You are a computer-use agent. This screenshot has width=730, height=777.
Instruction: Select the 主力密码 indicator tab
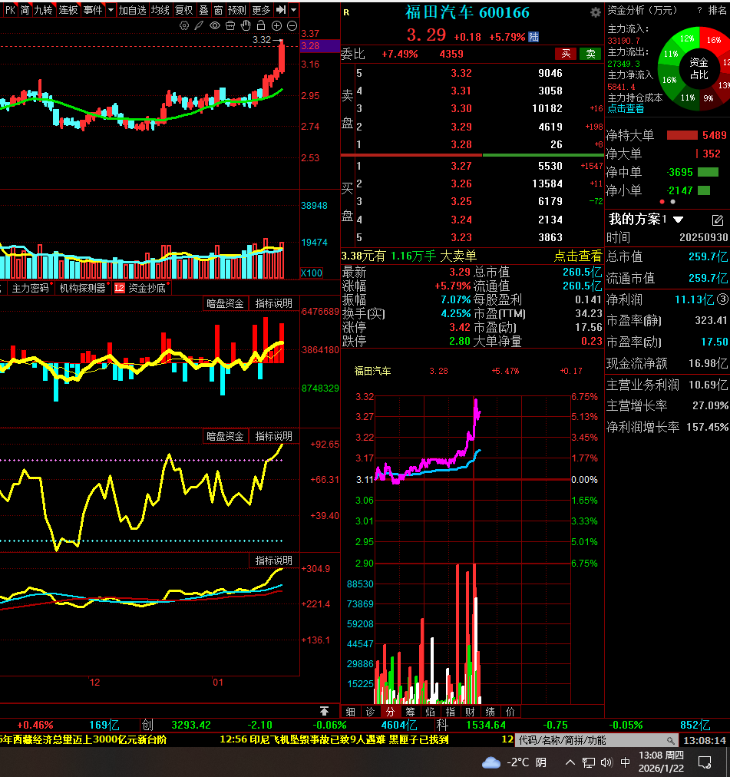click(30, 288)
